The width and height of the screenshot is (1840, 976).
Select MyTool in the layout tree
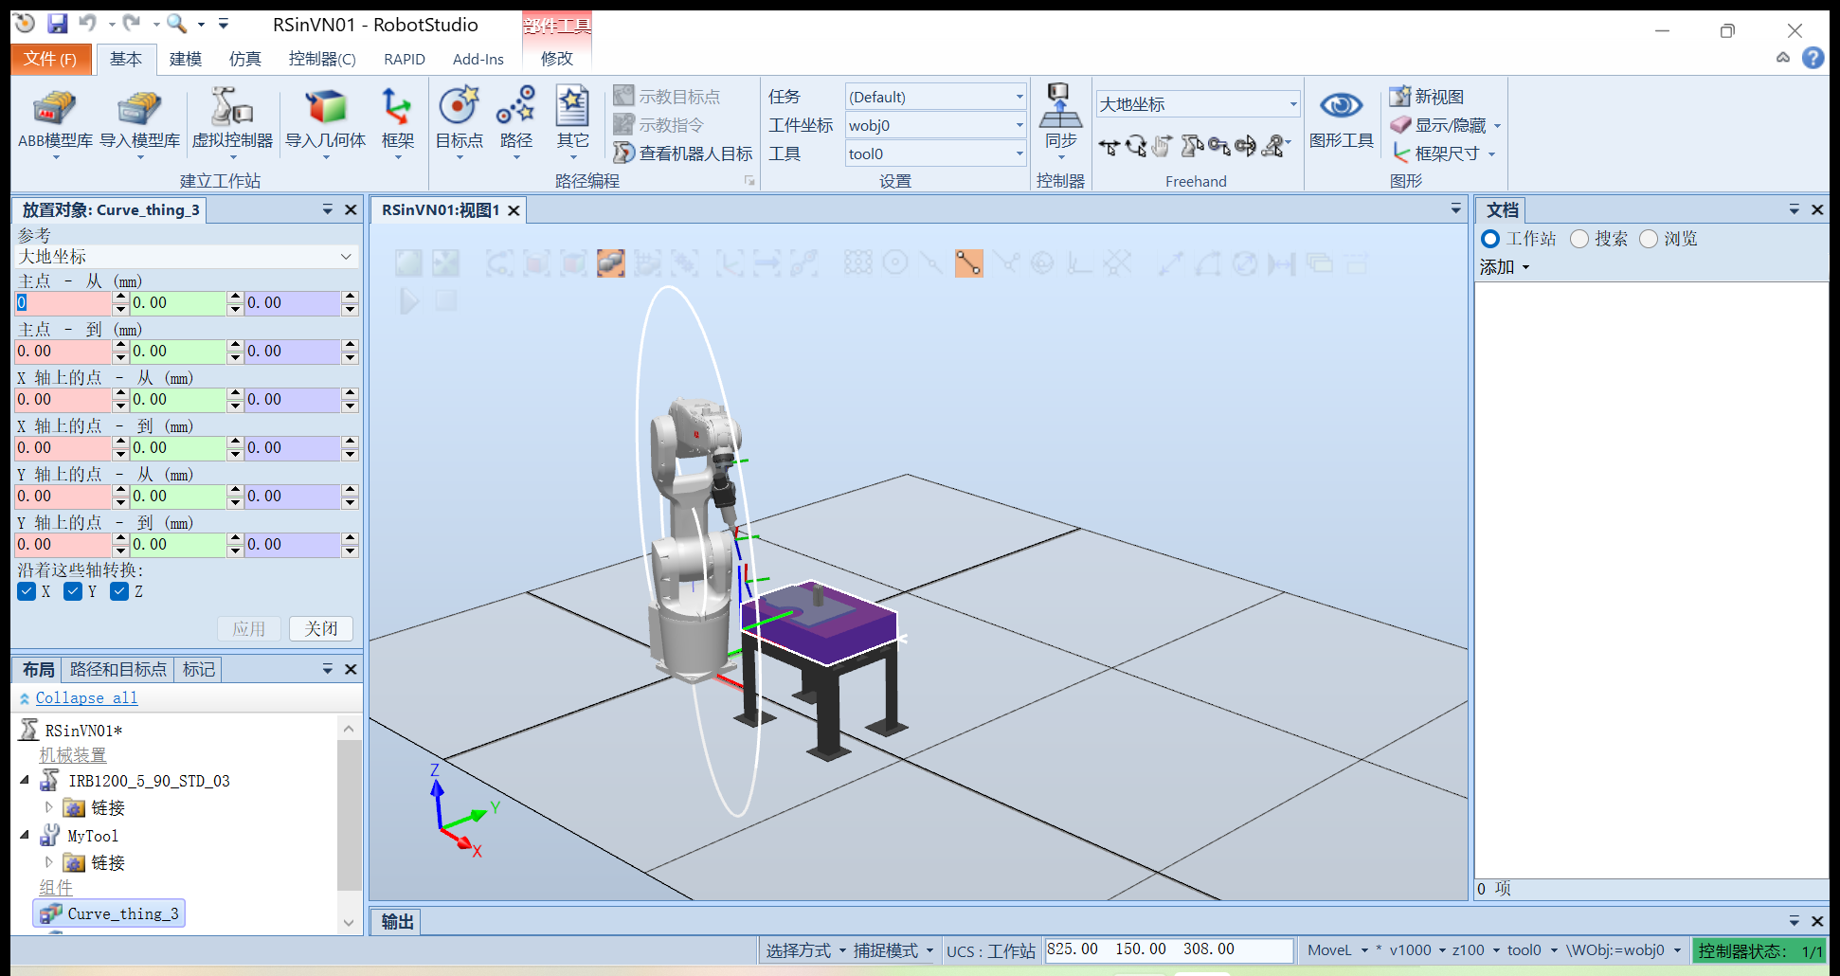(x=93, y=836)
